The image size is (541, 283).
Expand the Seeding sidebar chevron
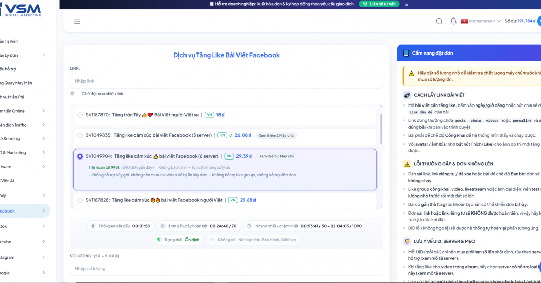[44, 138]
